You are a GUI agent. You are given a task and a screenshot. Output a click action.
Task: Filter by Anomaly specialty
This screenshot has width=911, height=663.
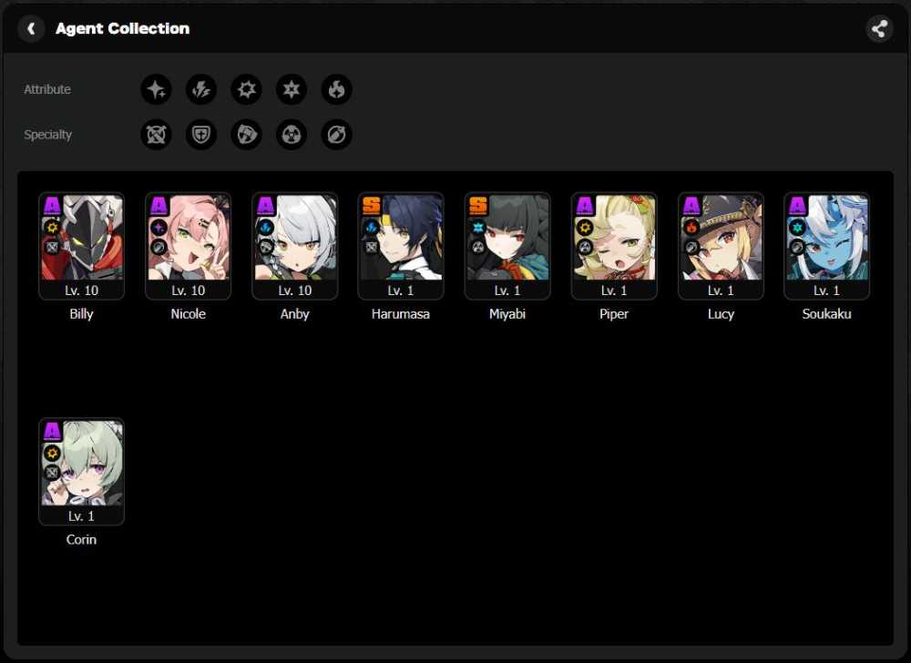(x=292, y=135)
